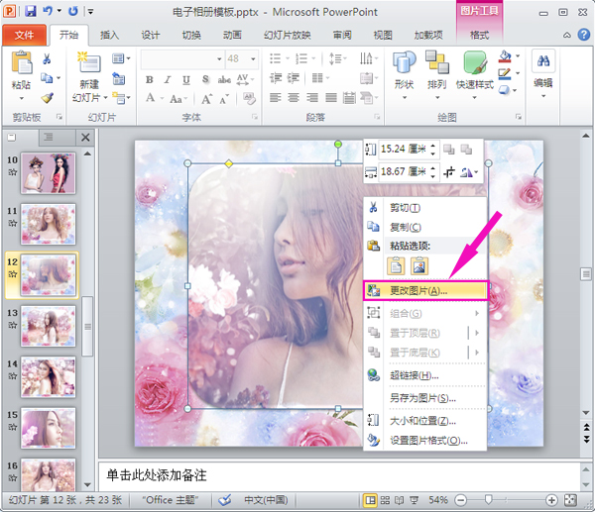Open the Arrange menu
Image resolution: width=595 pixels, height=512 pixels.
436,75
